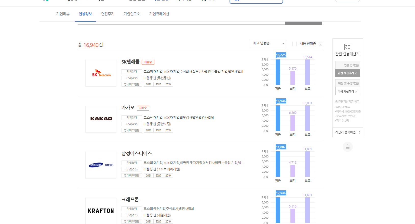The width and height of the screenshot is (415, 224).
Task: Select the 2020 update year for 삼성에스디에스
Action: pos(158,175)
